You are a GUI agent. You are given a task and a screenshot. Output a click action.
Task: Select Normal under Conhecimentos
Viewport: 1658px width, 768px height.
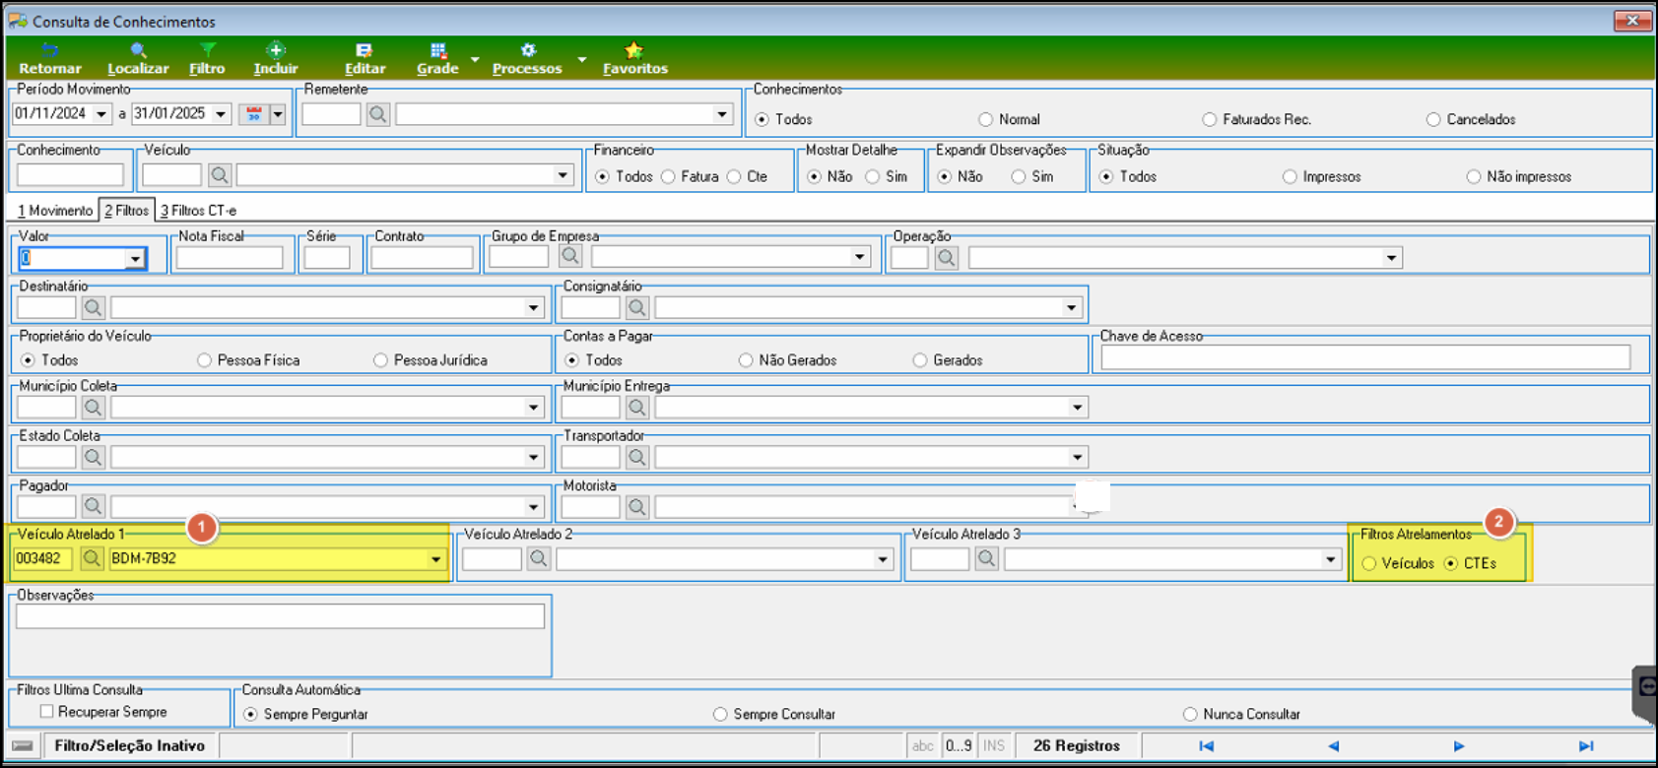[x=985, y=119]
